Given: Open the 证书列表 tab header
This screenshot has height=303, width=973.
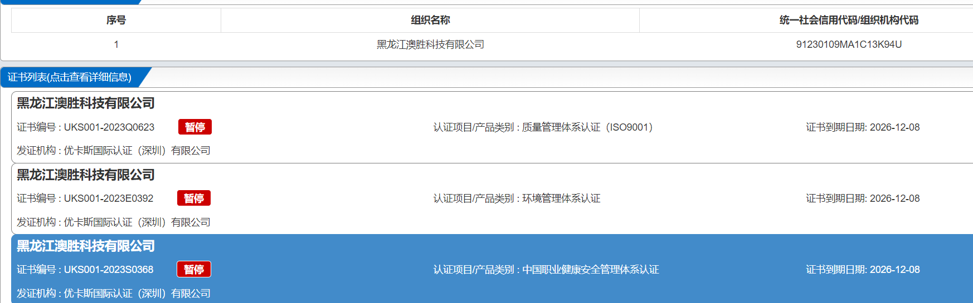Looking at the screenshot, I should pyautogui.click(x=70, y=77).
